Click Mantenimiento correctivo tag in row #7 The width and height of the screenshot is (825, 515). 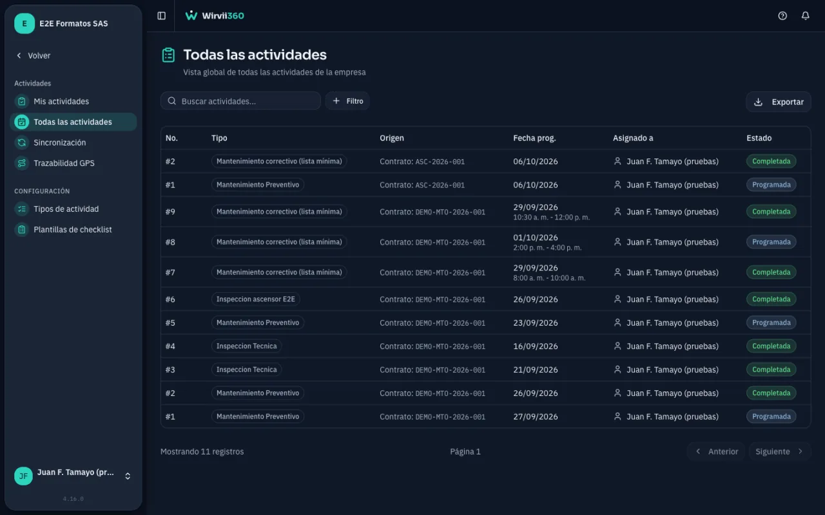pos(279,272)
